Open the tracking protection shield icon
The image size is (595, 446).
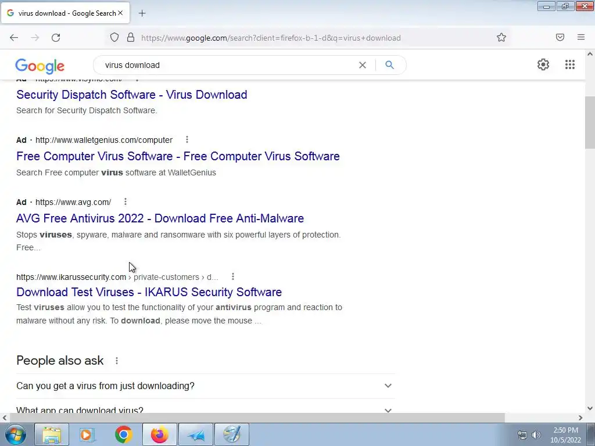(x=114, y=37)
